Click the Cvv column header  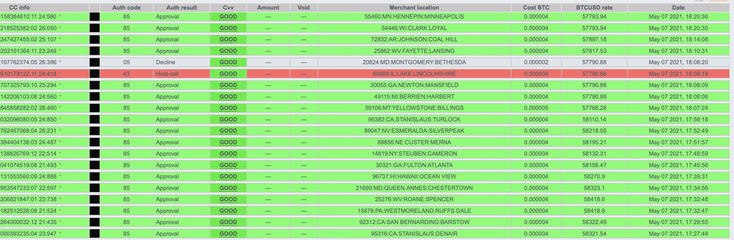[228, 7]
